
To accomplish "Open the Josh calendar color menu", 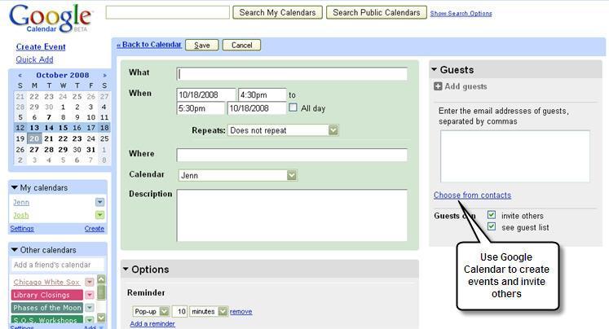I will [99, 215].
